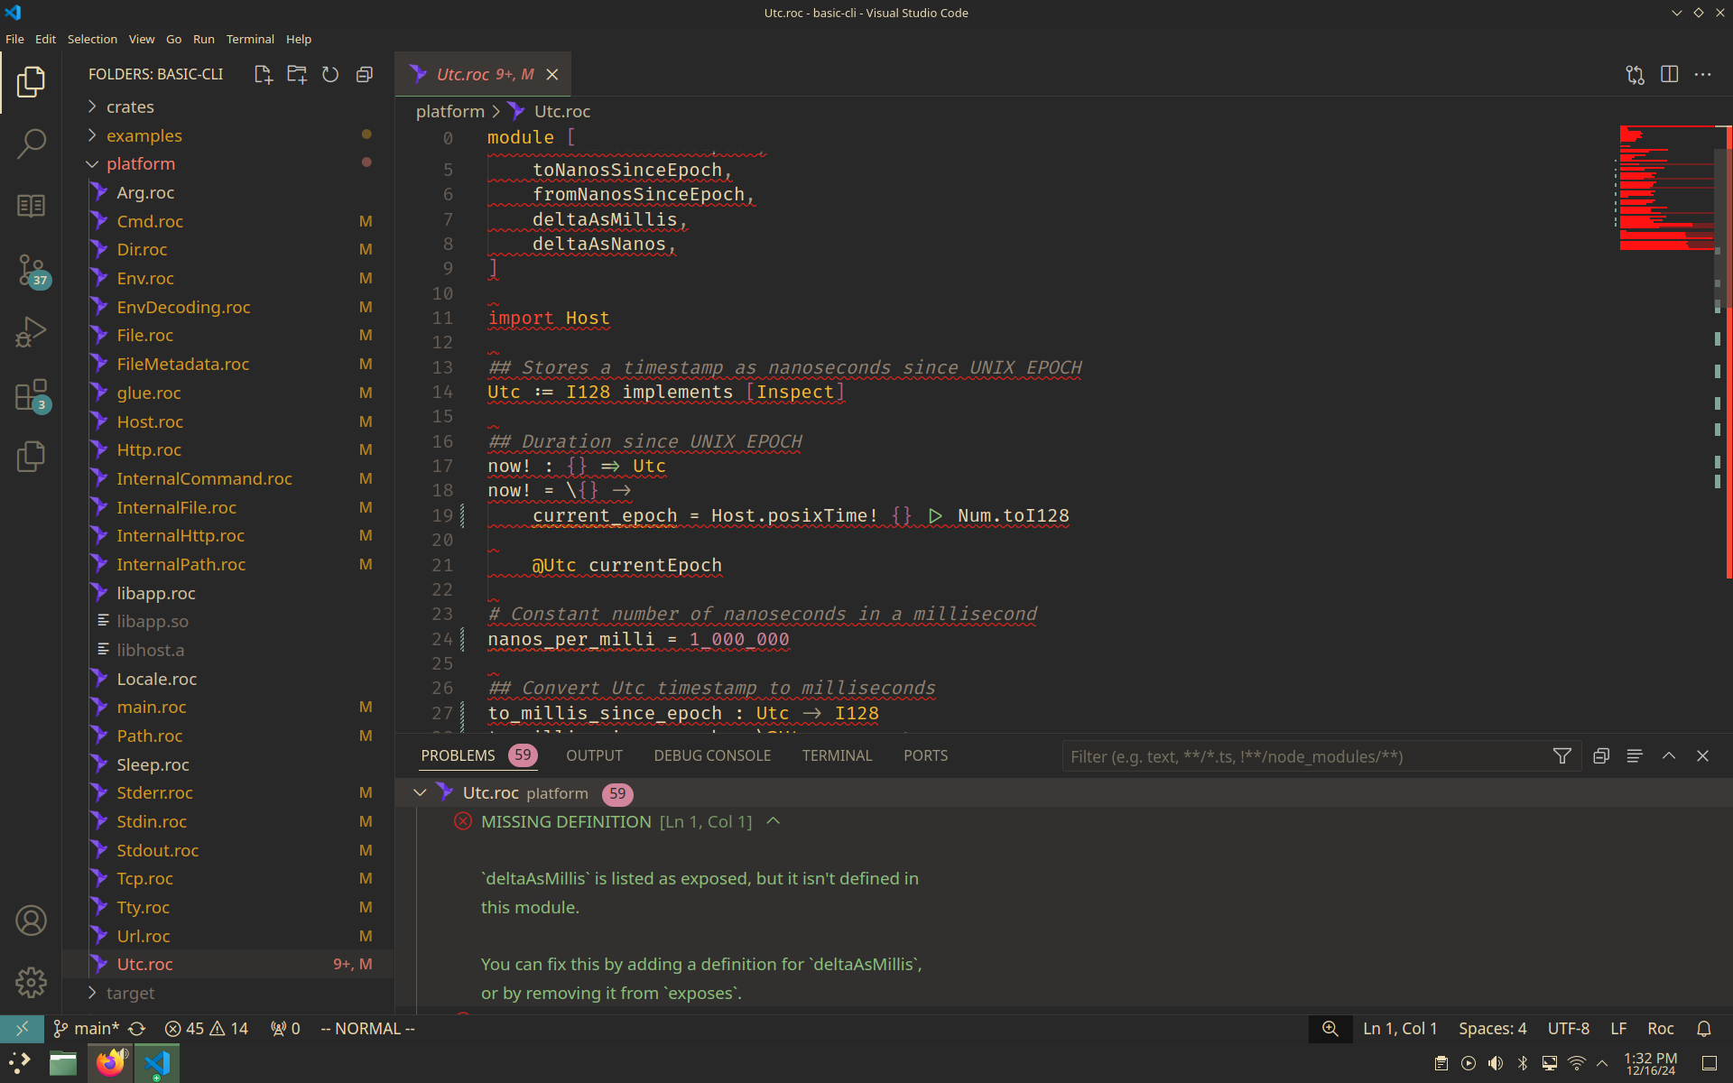Expand the crates folder

tap(130, 106)
